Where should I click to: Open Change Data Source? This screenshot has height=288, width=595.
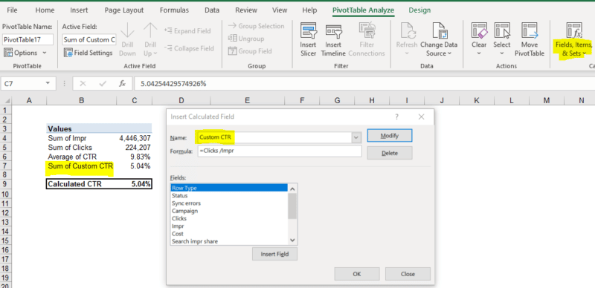coord(439,39)
